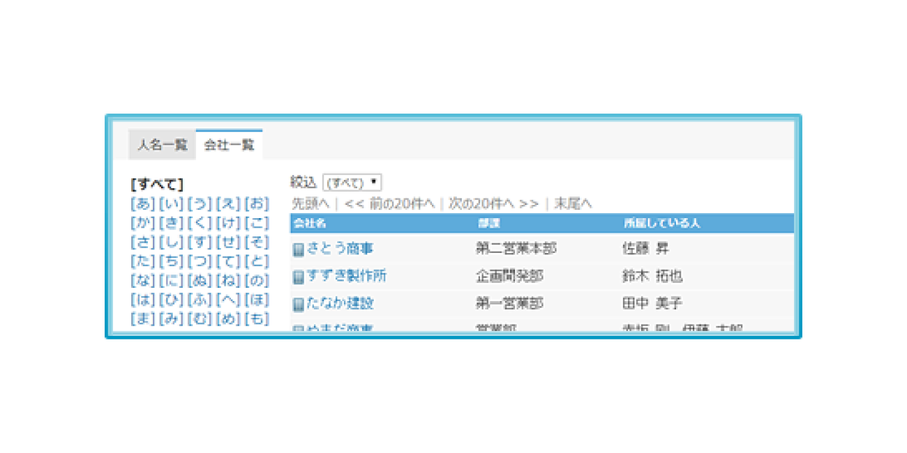Screen dimensions: 907x453
Task: Go to previous 20 items (前の20件へ)
Action: [389, 204]
